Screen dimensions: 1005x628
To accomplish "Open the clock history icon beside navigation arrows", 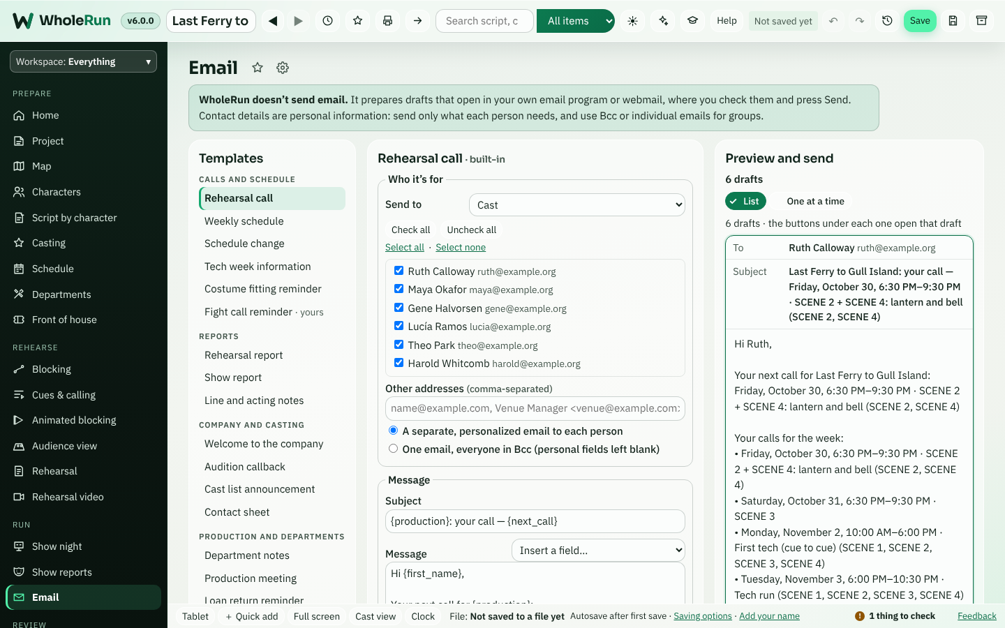I will [328, 21].
